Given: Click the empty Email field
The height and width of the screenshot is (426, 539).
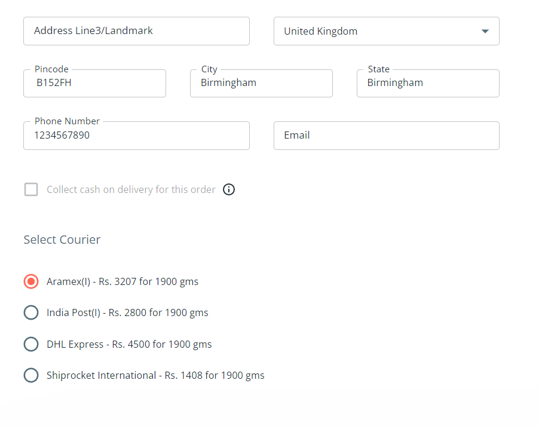Looking at the screenshot, I should 387,136.
